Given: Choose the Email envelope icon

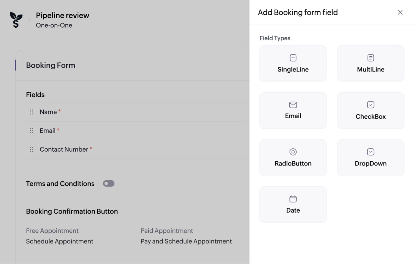Looking at the screenshot, I should (x=293, y=105).
